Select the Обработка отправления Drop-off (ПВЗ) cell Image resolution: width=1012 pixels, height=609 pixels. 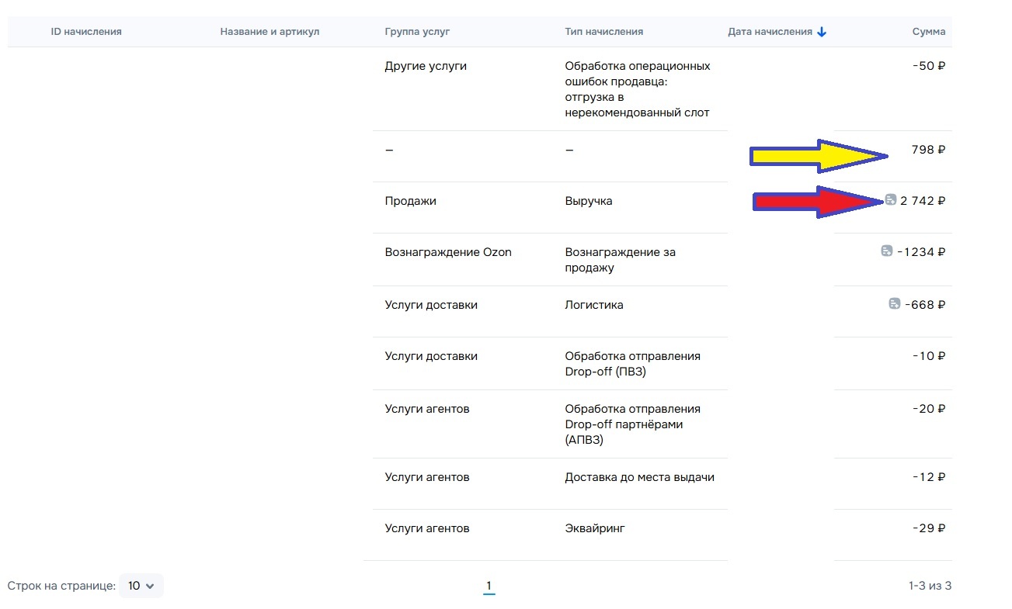[x=631, y=364]
